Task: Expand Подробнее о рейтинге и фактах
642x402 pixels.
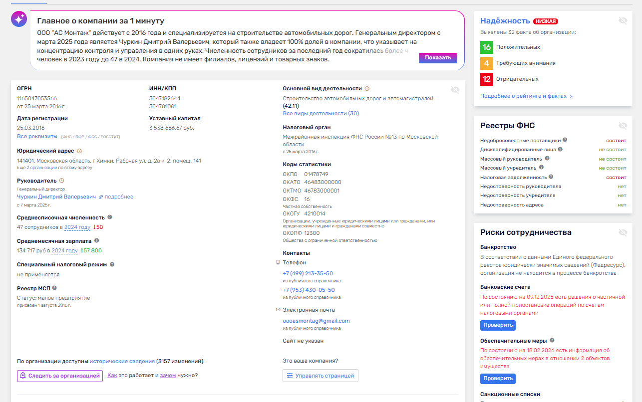Action: [526, 96]
